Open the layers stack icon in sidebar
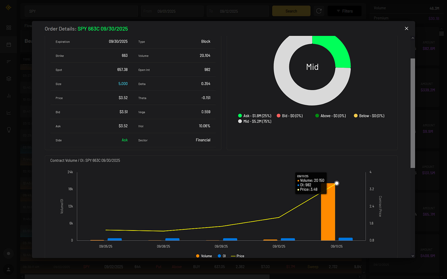This screenshot has width=447, height=279. click(9, 79)
